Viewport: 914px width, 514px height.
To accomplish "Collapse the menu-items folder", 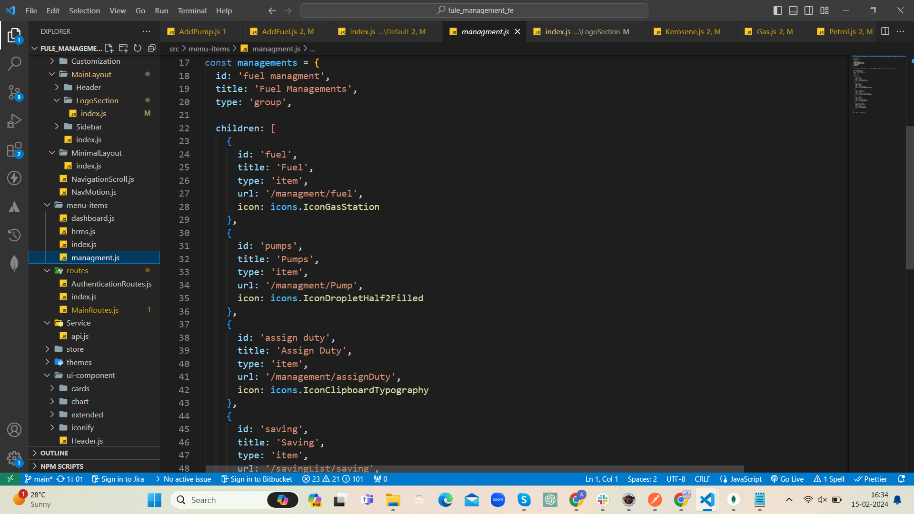I will tap(87, 205).
